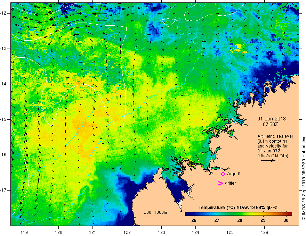The height and width of the screenshot is (236, 306).
Task: Click the 200 1000m depth legend text
Action: pyautogui.click(x=155, y=212)
